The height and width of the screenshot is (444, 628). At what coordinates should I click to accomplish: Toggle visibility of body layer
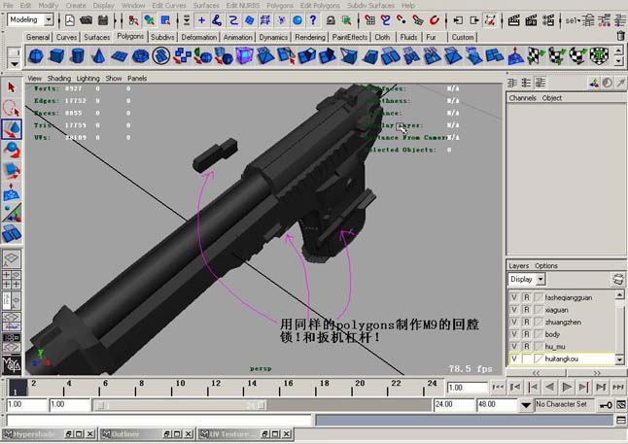514,334
